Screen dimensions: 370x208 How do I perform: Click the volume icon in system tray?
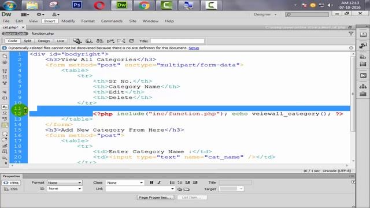[330, 5]
